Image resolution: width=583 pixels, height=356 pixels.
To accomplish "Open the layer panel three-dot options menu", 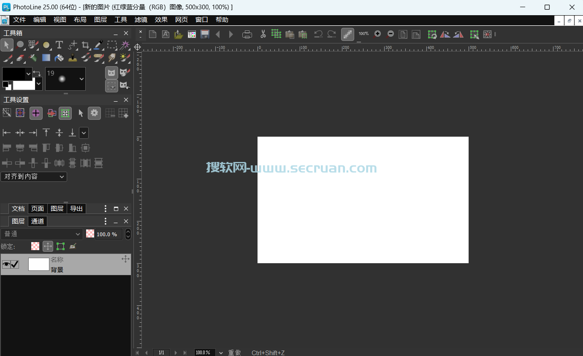I will click(106, 221).
